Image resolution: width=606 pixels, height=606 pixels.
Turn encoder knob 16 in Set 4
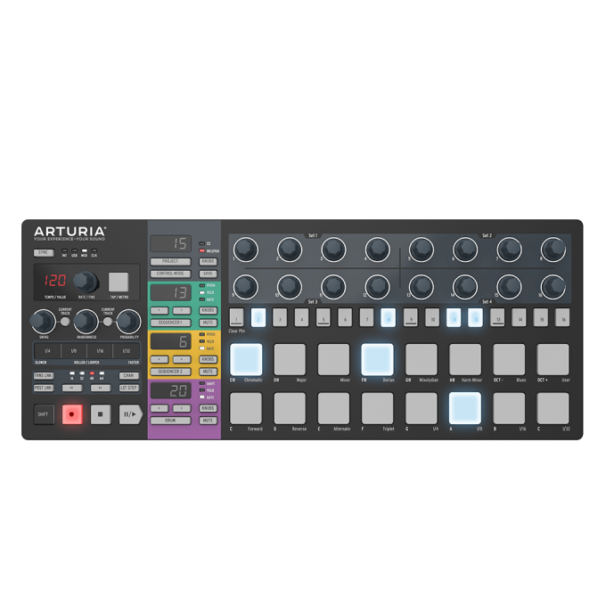coord(553,287)
